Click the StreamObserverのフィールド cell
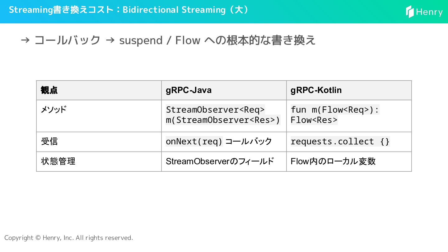448x252 pixels. 220,161
